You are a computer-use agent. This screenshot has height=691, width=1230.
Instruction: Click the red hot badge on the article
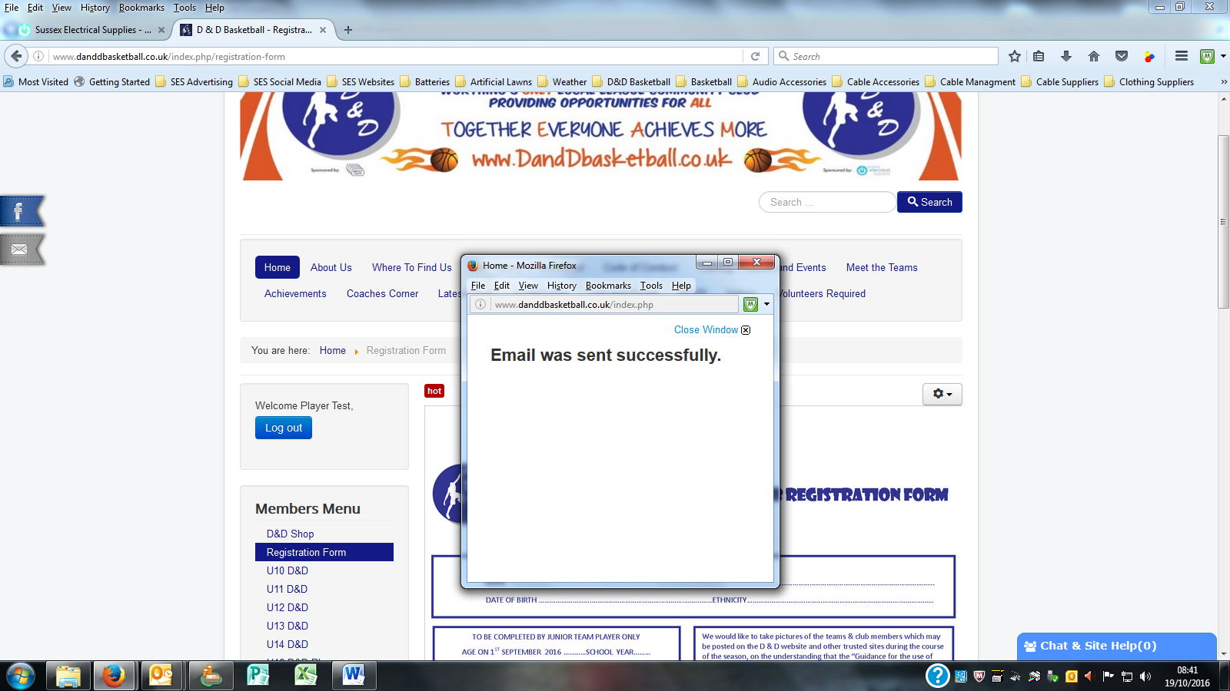[x=434, y=391]
